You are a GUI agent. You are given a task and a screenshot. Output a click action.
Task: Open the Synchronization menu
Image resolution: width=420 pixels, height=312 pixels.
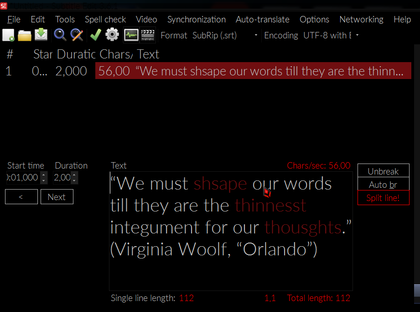coord(197,19)
